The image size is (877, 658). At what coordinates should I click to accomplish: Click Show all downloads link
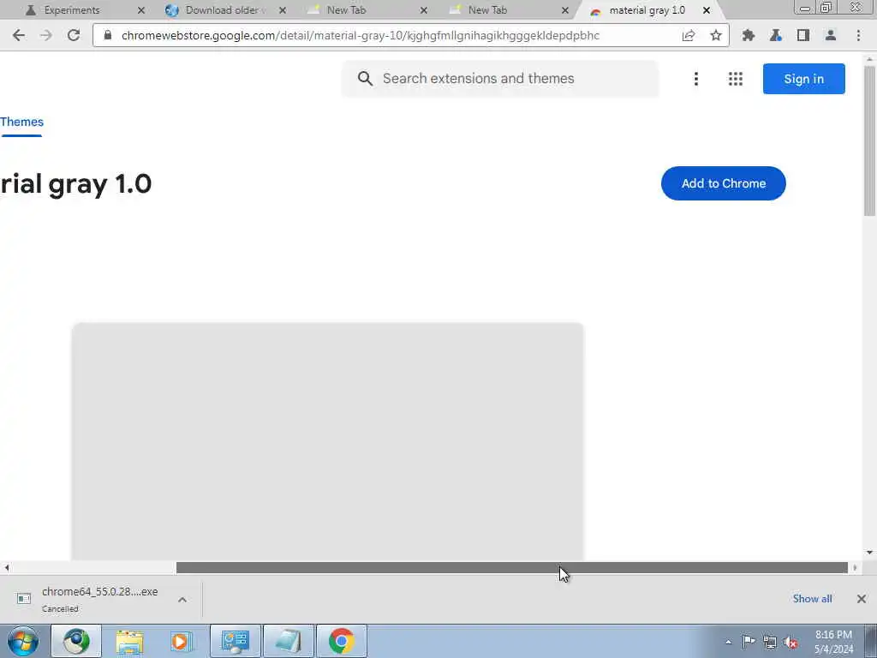pyautogui.click(x=812, y=599)
